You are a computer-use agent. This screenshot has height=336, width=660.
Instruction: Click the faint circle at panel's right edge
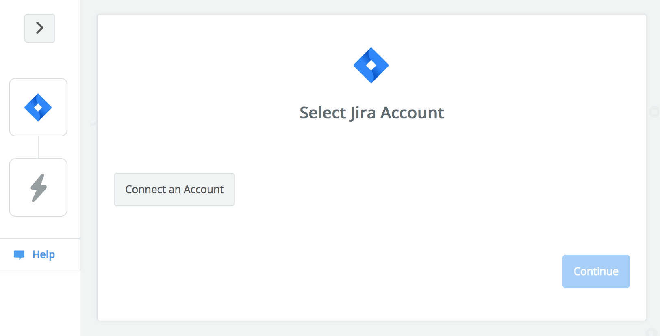[x=653, y=112]
